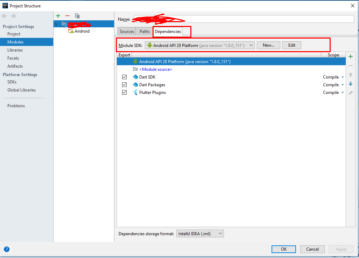Click the copy module icon
The width and height of the screenshot is (359, 258).
[77, 16]
